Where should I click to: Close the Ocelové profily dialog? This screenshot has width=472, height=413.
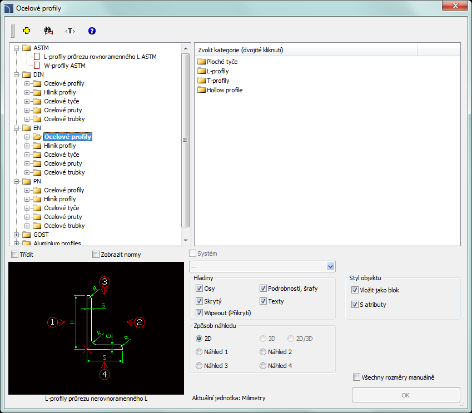tap(455, 6)
